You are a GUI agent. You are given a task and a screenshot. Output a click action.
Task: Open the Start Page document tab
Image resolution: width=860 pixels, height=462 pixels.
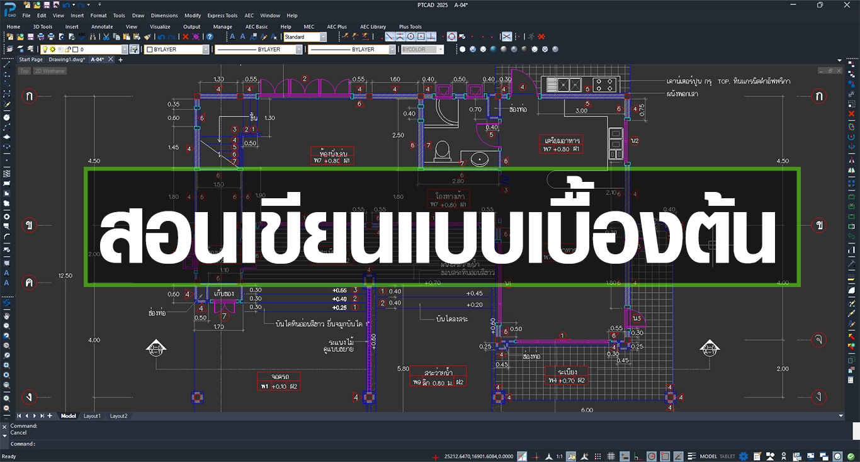coord(31,60)
